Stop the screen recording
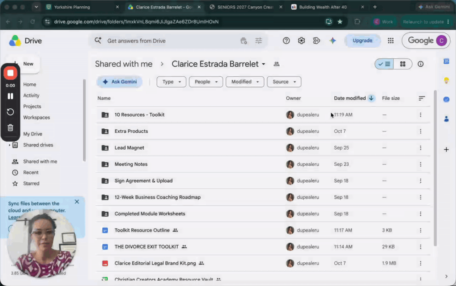The image size is (456, 286). pyautogui.click(x=11, y=73)
